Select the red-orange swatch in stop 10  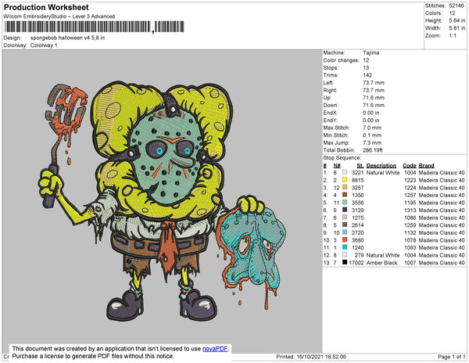[345, 240]
